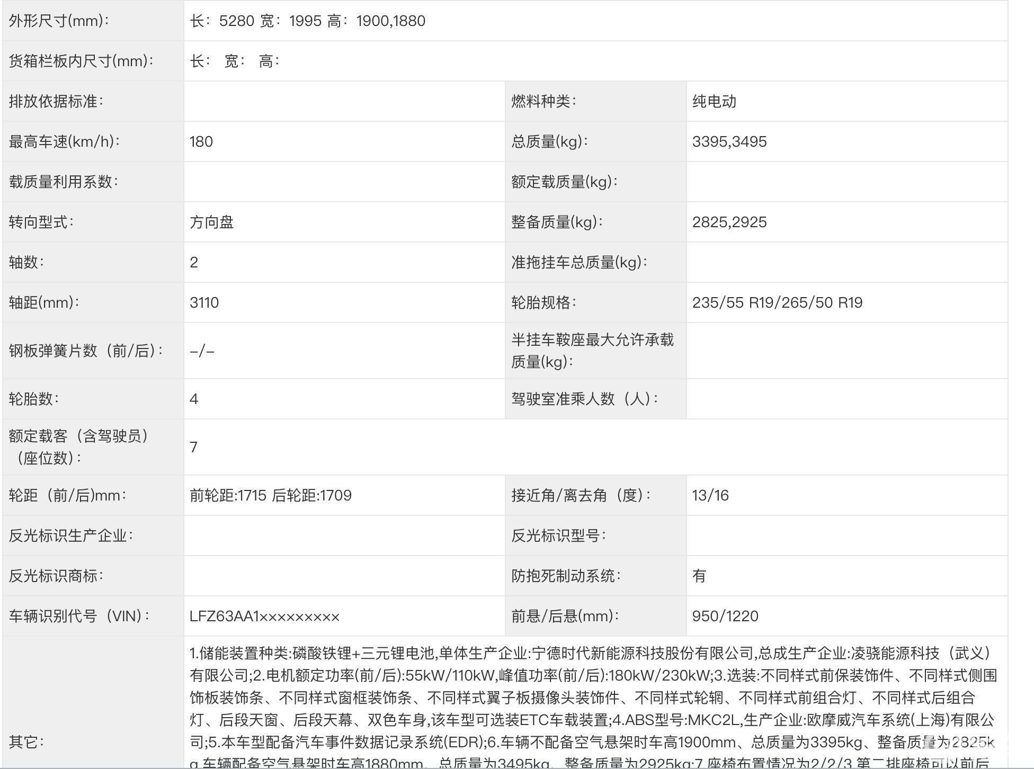Click the 燃料种类 label cell
This screenshot has height=769, width=1034.
click(543, 102)
